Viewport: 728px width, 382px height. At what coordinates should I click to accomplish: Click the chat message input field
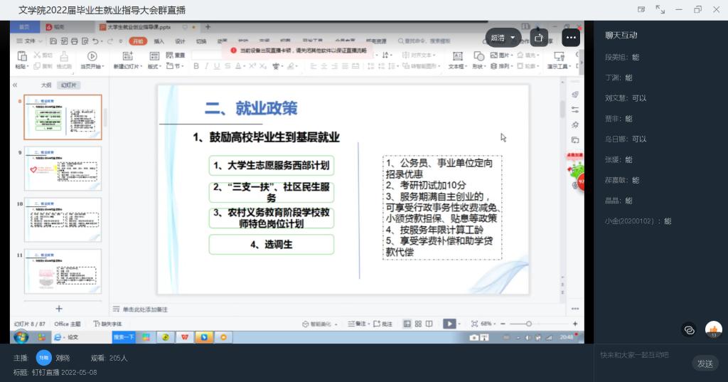(640, 355)
